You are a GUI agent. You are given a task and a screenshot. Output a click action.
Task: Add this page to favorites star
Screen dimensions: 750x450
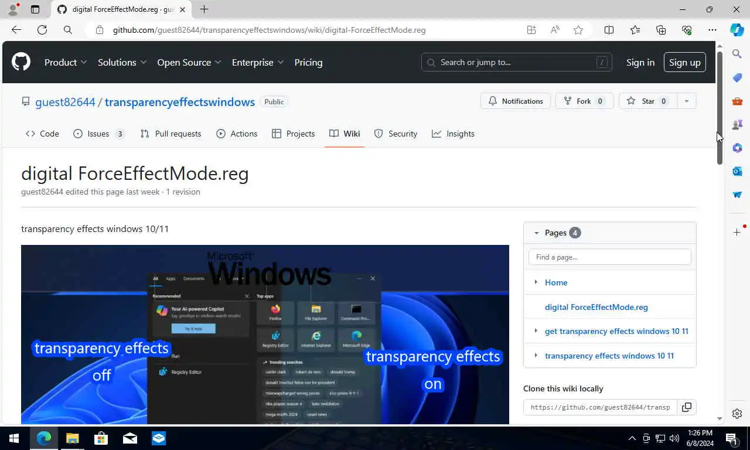coord(578,30)
